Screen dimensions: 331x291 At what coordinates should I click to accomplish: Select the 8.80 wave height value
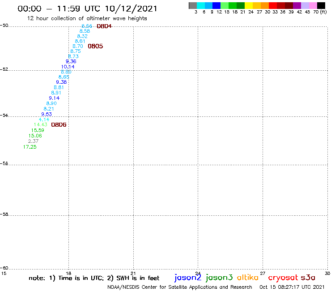66,72
